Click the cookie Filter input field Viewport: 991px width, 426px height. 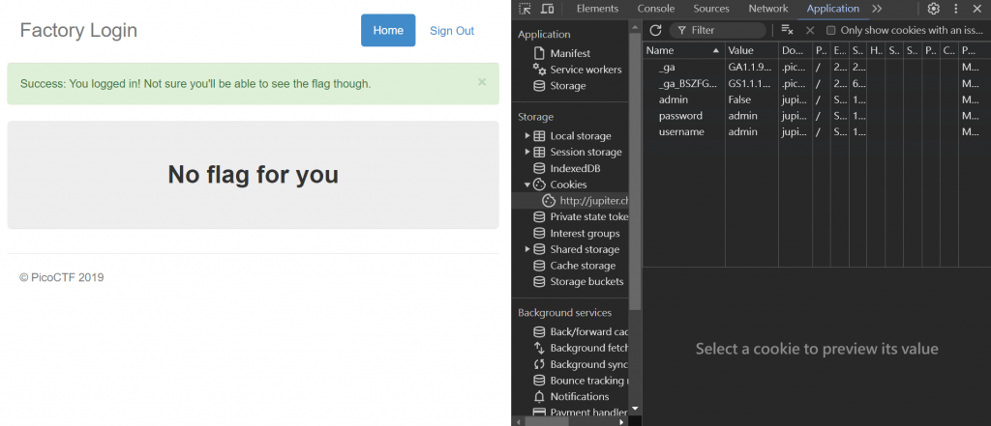tap(718, 30)
